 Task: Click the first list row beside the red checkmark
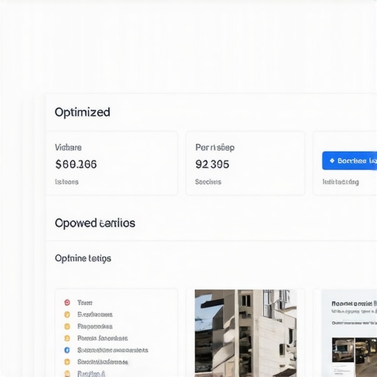point(85,303)
